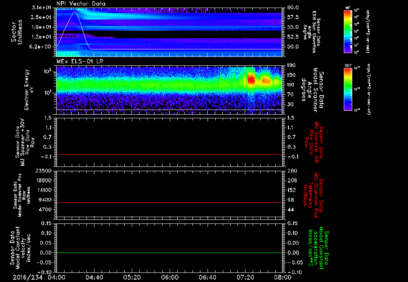Click the '110' scanner angle tick value

tap(291, 85)
